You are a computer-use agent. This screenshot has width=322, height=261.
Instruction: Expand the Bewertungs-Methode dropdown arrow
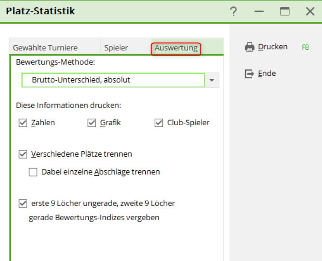pos(212,80)
